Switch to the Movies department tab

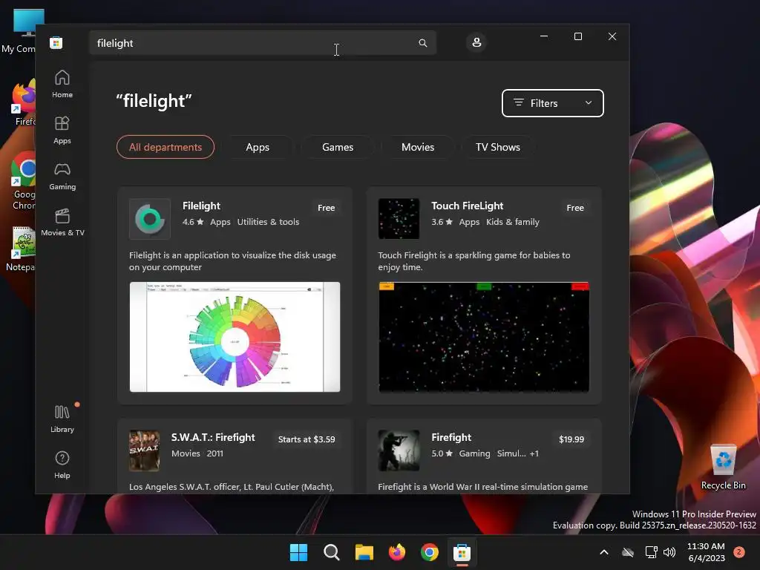point(418,147)
